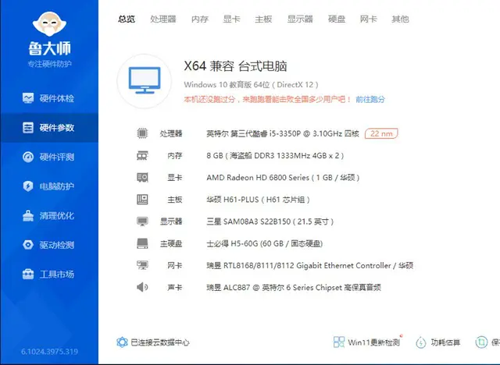The height and width of the screenshot is (365, 500).
Task: Click the 清理优化 broom icon
Action: click(28, 215)
